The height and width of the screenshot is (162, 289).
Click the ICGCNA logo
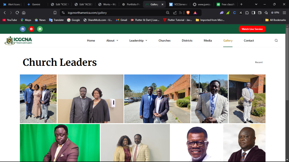click(18, 40)
